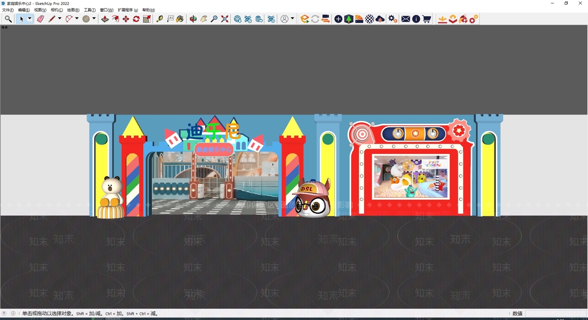The width and height of the screenshot is (588, 320).
Task: Select the Offset tool
Action: 115,19
